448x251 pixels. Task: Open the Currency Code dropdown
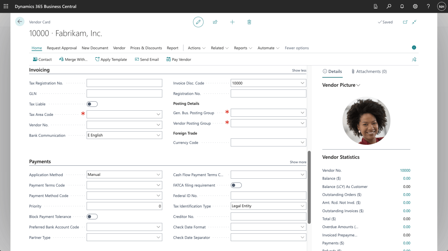tap(302, 142)
